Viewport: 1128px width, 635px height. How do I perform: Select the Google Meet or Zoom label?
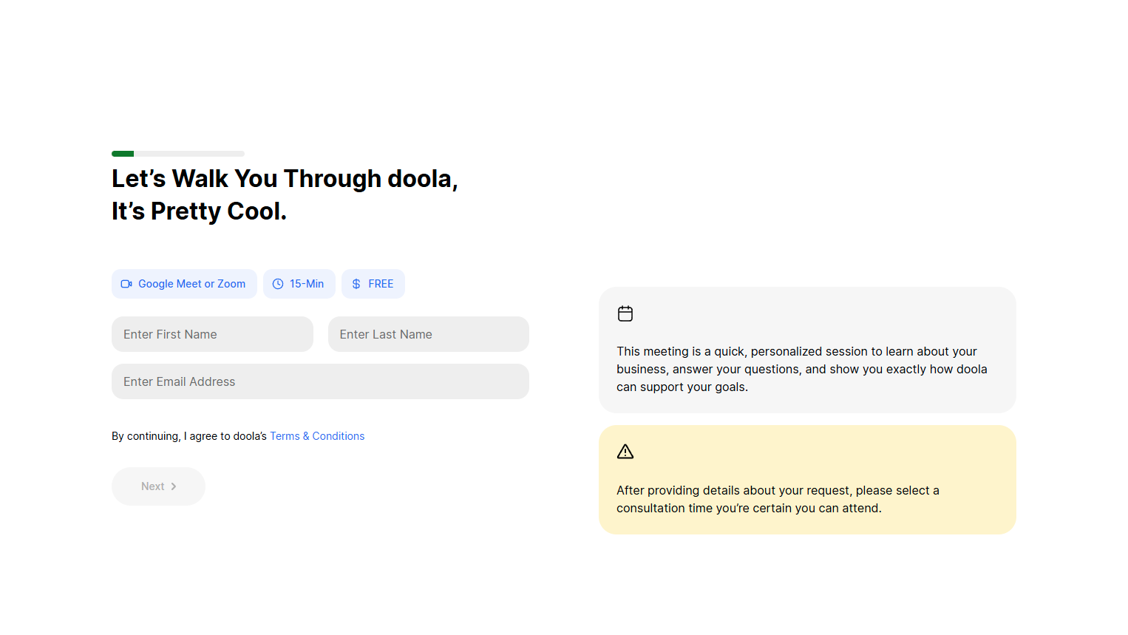click(191, 284)
